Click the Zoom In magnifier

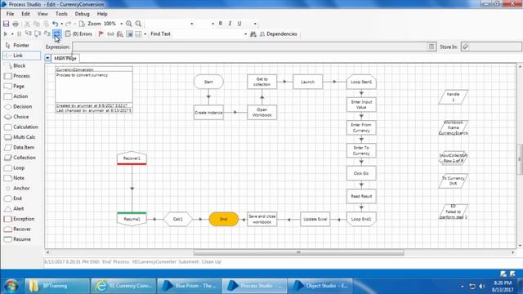coord(129,24)
